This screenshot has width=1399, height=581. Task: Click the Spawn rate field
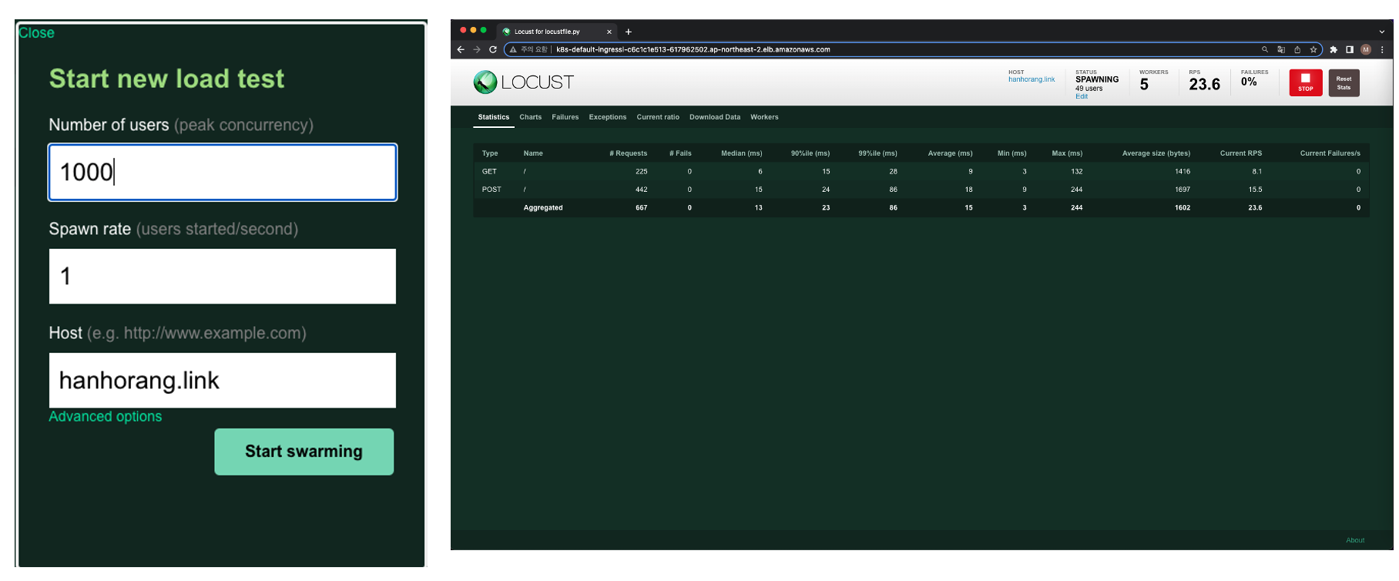coord(223,276)
